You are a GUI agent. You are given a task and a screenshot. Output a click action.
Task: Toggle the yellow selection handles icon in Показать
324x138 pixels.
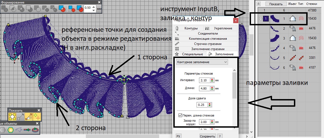(x=12, y=117)
